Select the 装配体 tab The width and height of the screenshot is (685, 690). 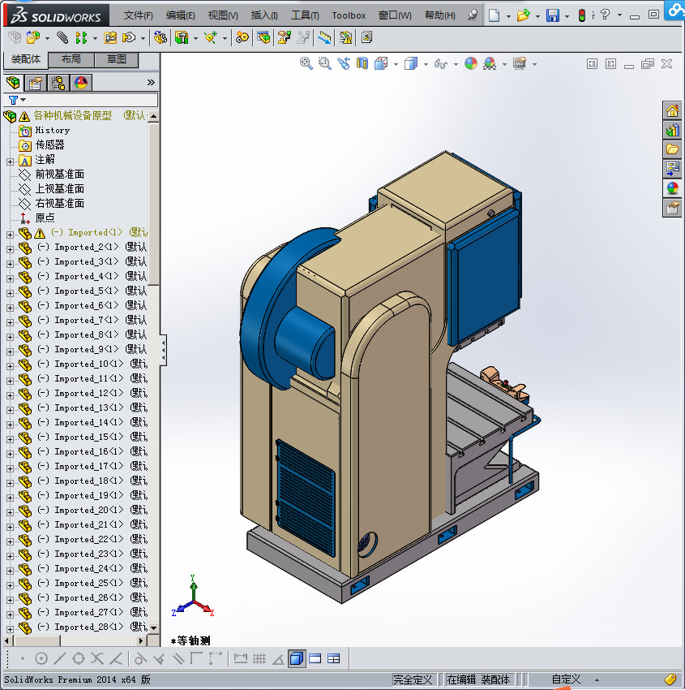pyautogui.click(x=26, y=59)
